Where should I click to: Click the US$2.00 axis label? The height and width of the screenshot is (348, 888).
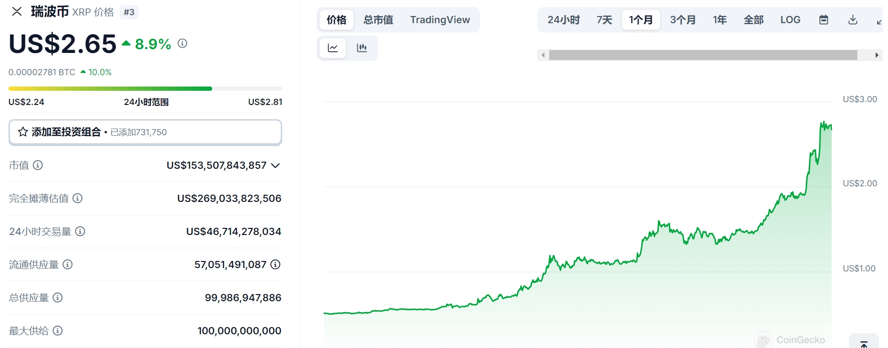coord(860,183)
